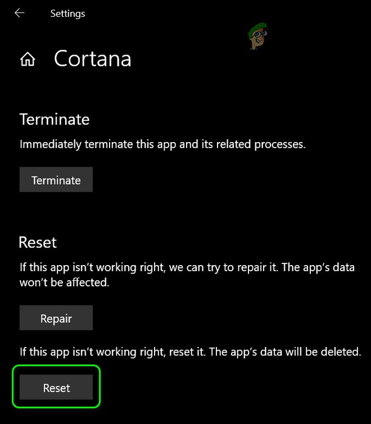Select the Terminate section heading
371x424 pixels.
tap(55, 119)
